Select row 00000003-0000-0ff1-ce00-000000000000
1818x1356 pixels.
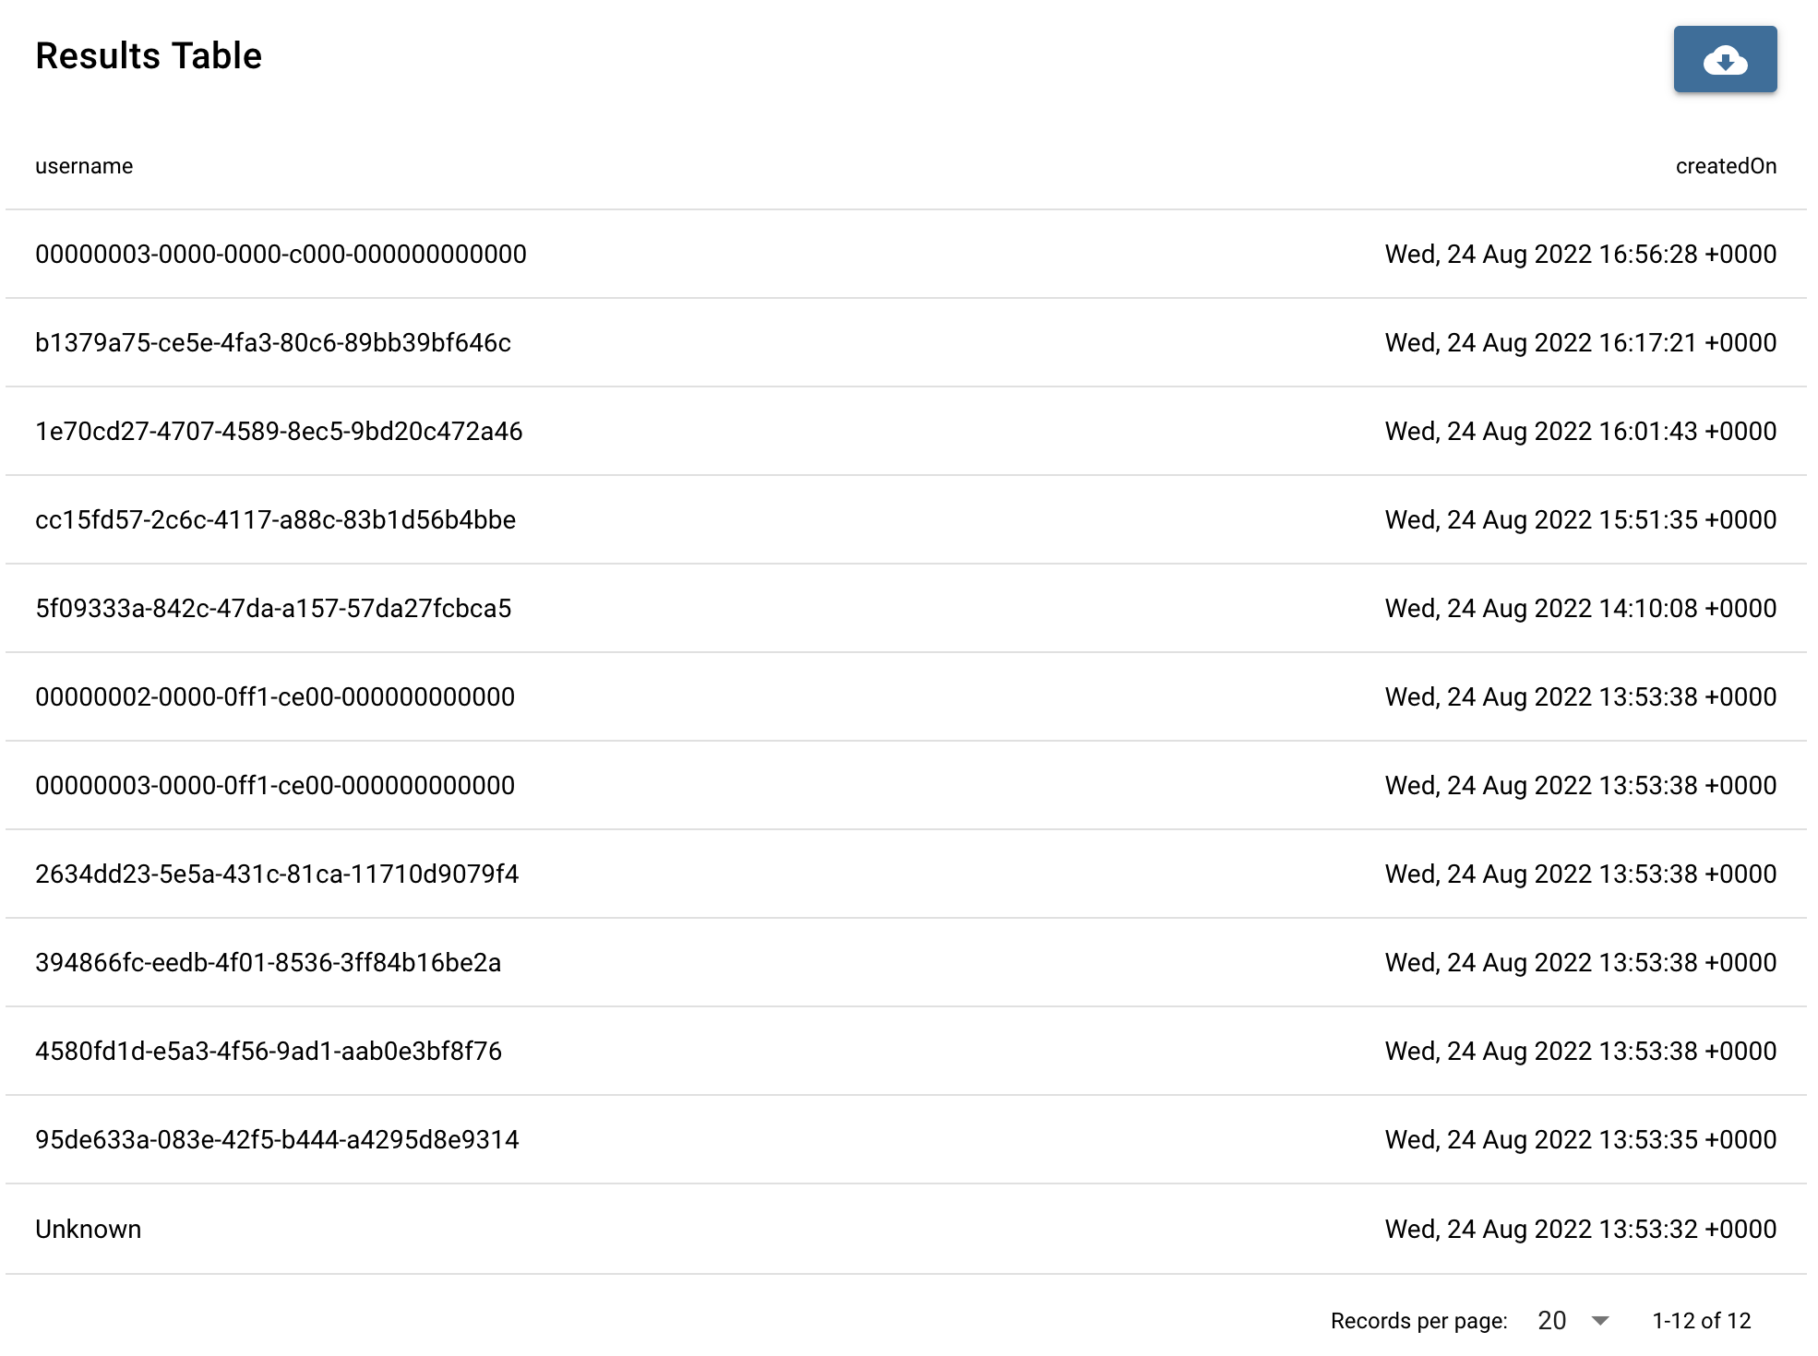tap(906, 785)
